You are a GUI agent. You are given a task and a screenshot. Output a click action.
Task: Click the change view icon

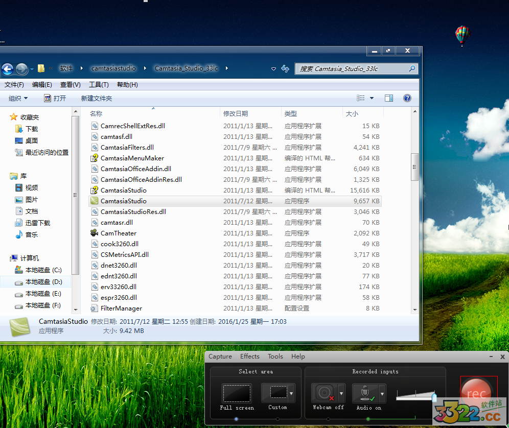[360, 98]
